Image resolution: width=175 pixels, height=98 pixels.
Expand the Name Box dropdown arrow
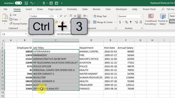point(26,34)
